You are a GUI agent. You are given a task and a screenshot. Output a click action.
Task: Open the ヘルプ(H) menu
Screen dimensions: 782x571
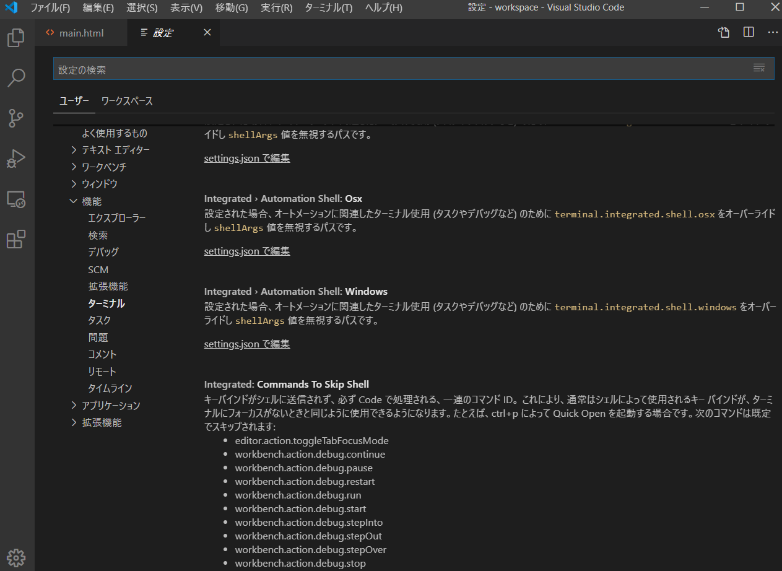(383, 7)
